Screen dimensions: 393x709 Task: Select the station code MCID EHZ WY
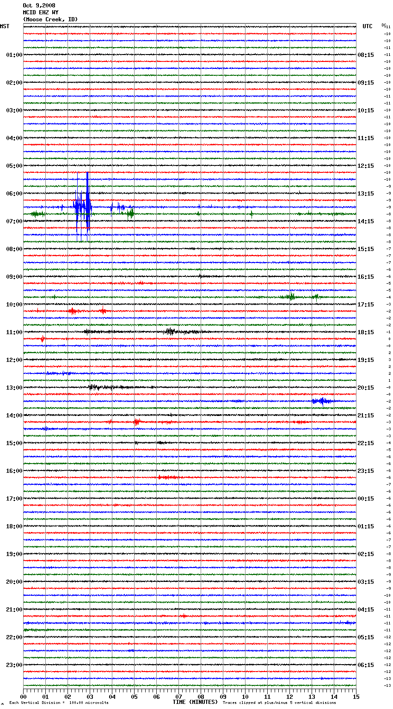(41, 12)
